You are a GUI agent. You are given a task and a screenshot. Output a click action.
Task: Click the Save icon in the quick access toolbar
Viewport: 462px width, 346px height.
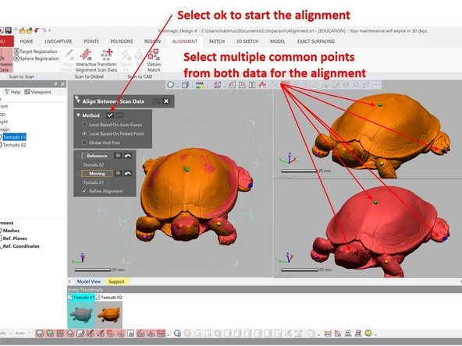click(9, 30)
